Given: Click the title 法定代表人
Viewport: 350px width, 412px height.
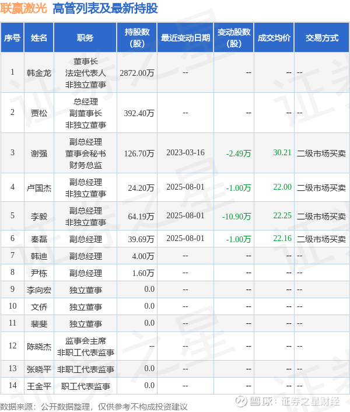Looking at the screenshot, I should point(86,73).
